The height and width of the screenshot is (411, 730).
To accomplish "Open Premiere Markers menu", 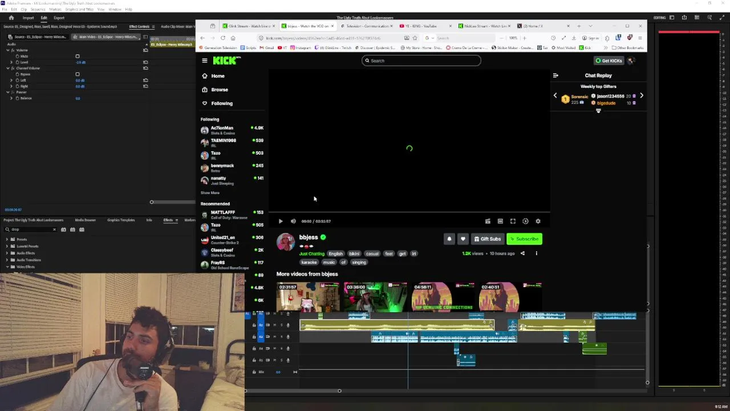I will tap(55, 9).
